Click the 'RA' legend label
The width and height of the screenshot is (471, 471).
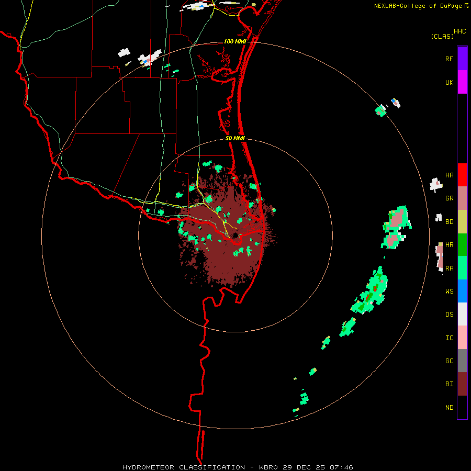(x=449, y=268)
